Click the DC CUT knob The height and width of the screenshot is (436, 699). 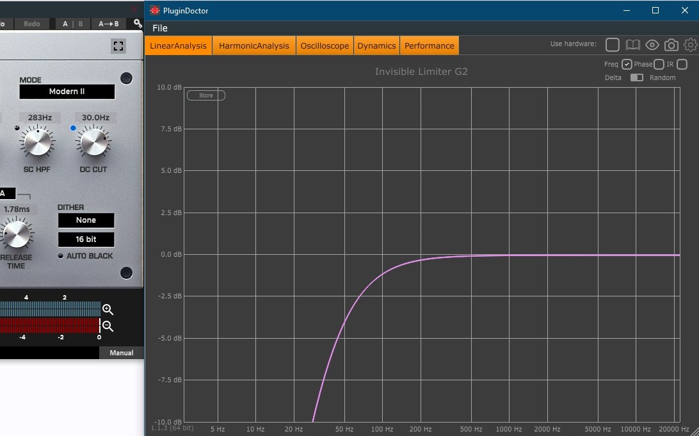(93, 142)
